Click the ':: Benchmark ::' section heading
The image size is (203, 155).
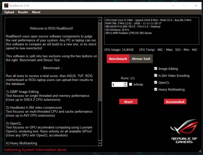click(51, 68)
